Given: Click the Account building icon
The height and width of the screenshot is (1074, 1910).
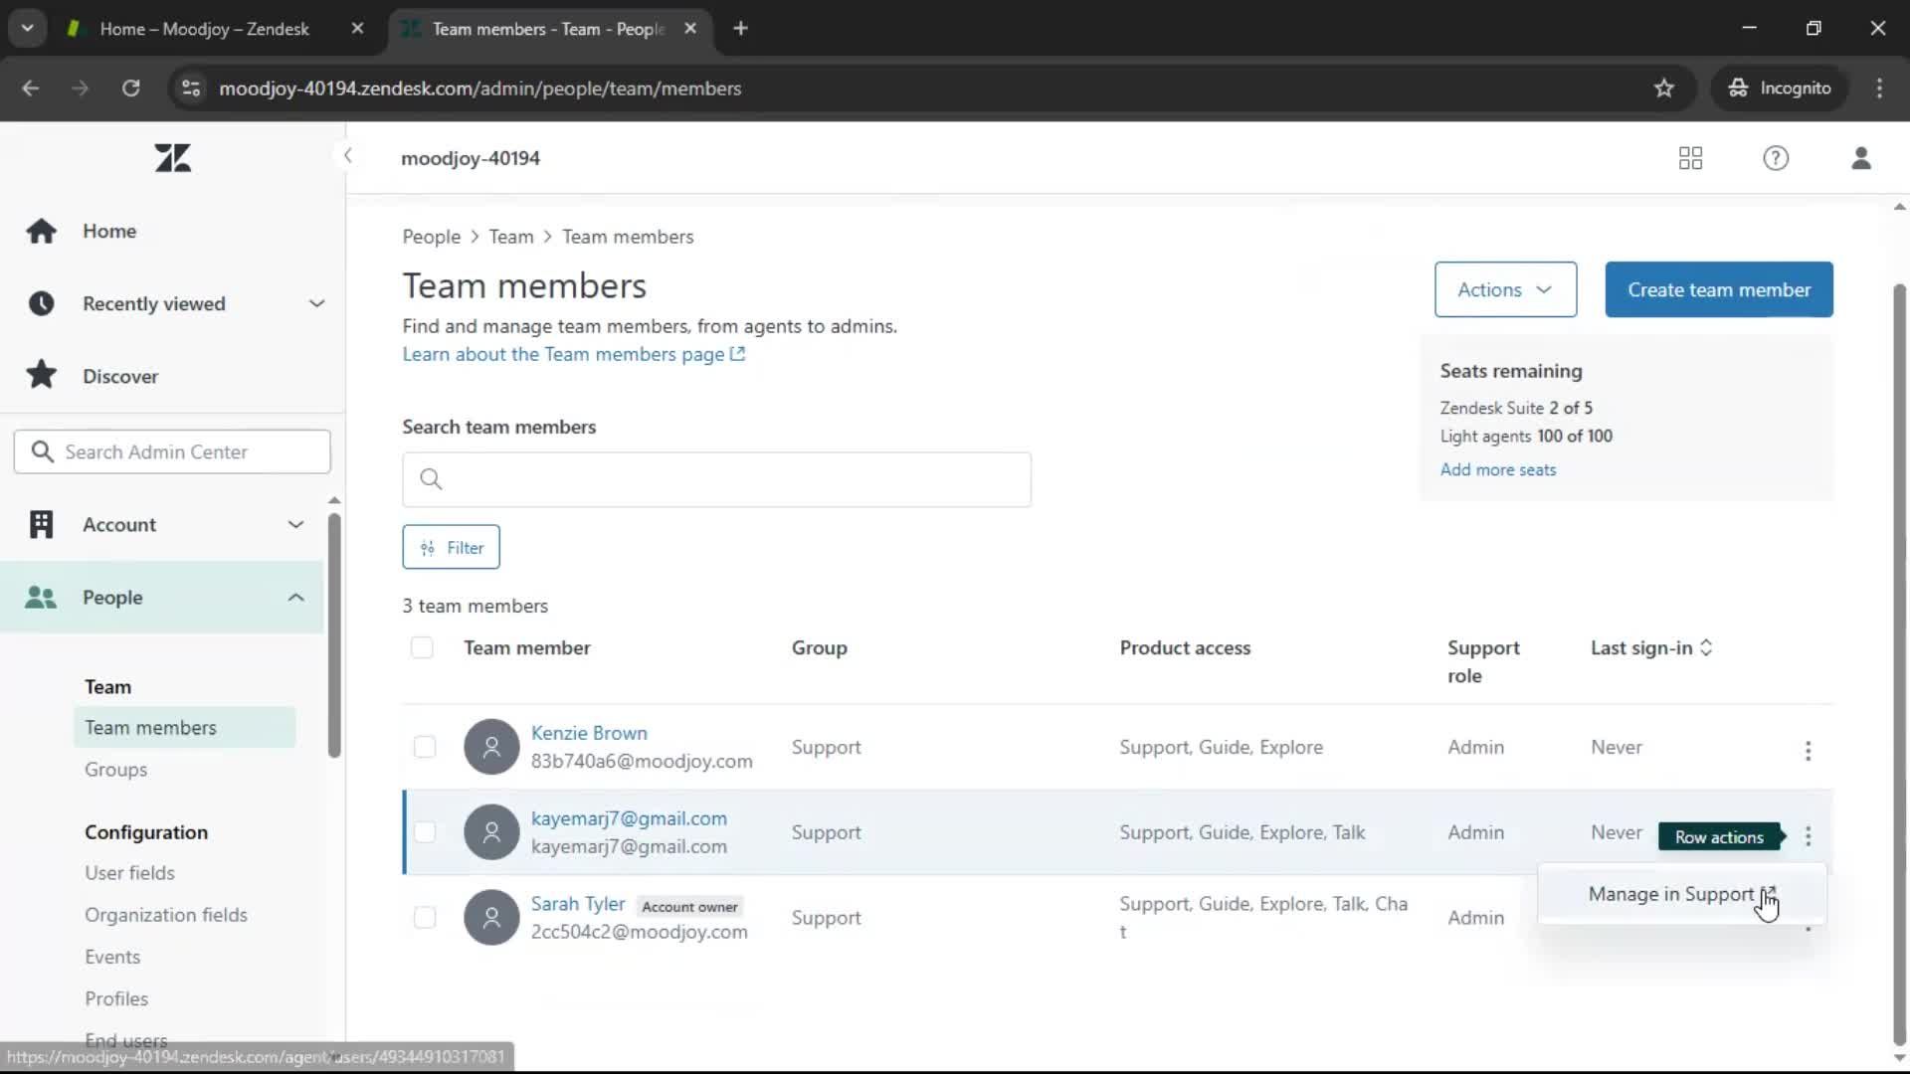Looking at the screenshot, I should click(x=41, y=524).
